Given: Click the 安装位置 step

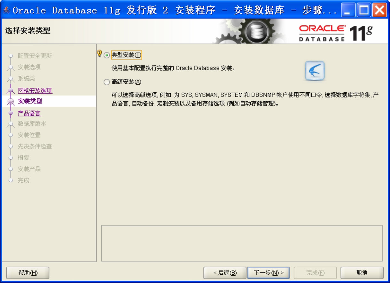Looking at the screenshot, I should click(29, 135).
